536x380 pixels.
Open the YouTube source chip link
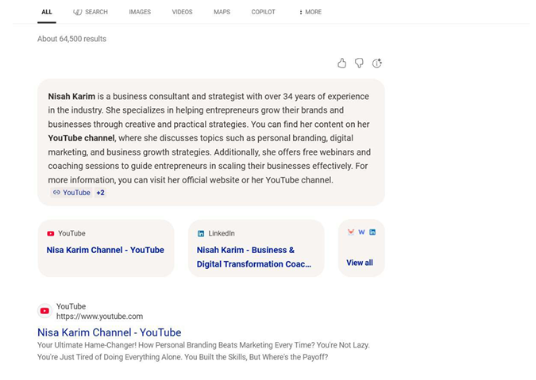pos(71,193)
